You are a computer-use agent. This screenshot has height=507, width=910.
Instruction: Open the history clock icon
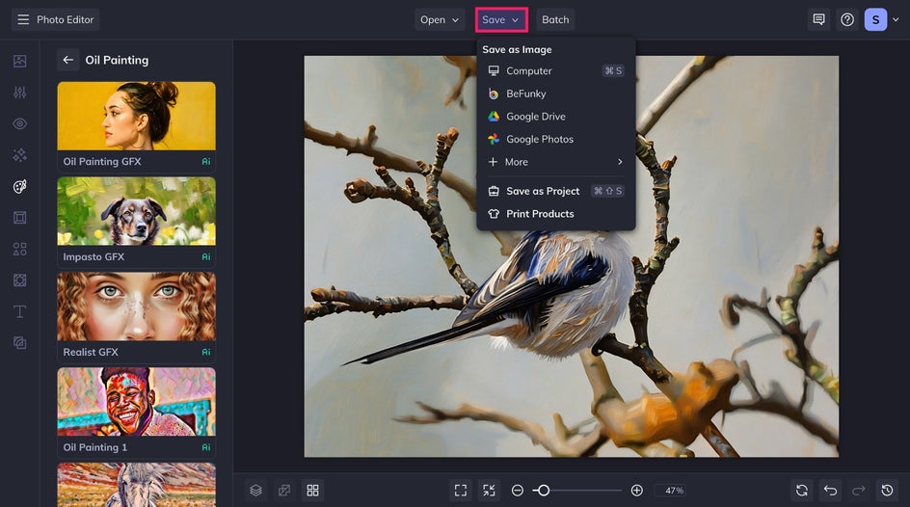(888, 491)
